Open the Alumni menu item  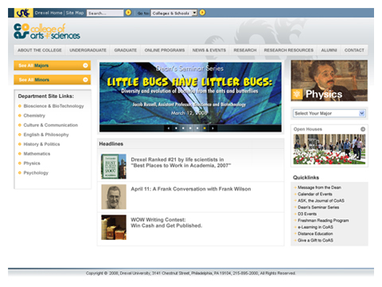pyautogui.click(x=329, y=50)
